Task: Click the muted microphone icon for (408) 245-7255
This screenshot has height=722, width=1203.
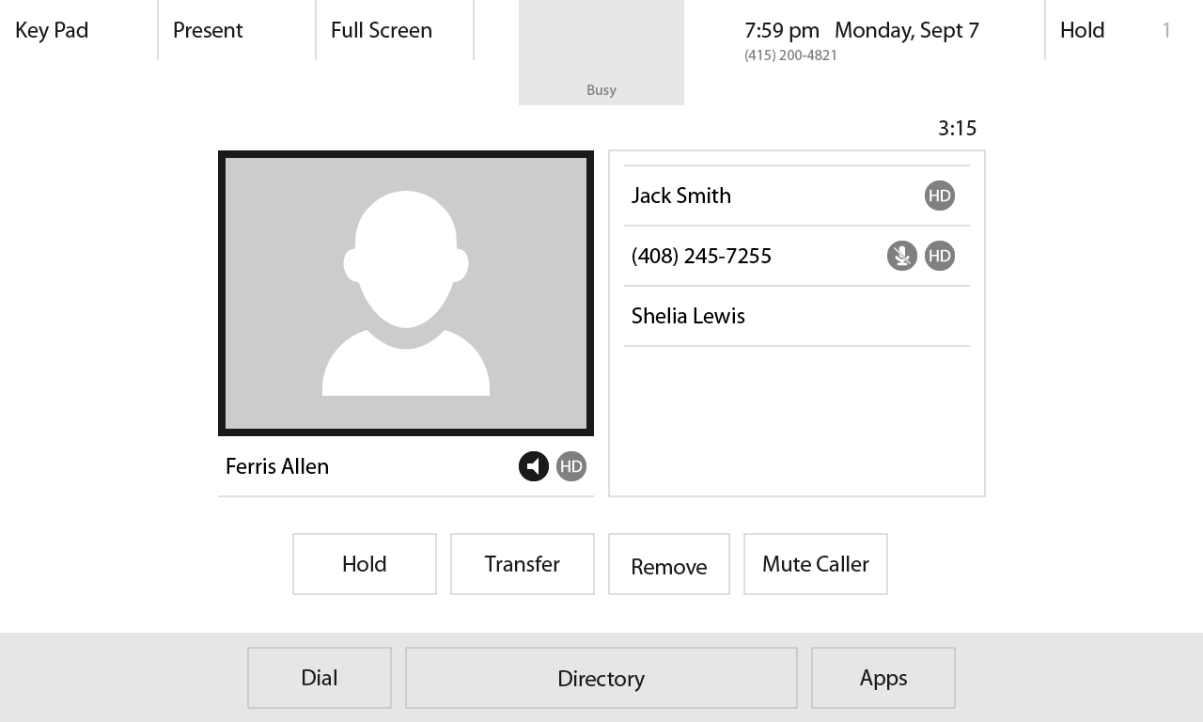Action: pyautogui.click(x=902, y=256)
